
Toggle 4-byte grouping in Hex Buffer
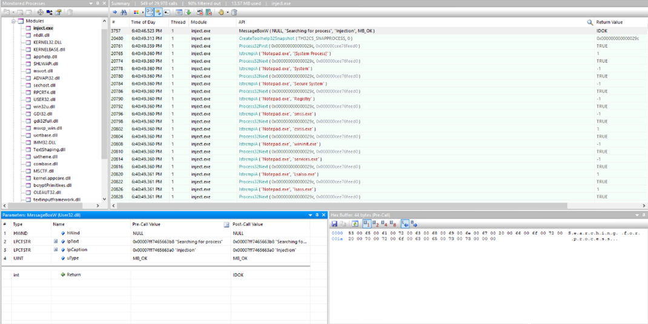385,224
